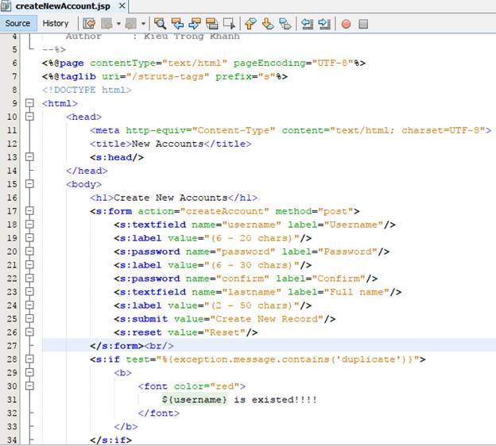Collapse the s:if fold on line 28
This screenshot has height=446, width=496.
click(29, 359)
